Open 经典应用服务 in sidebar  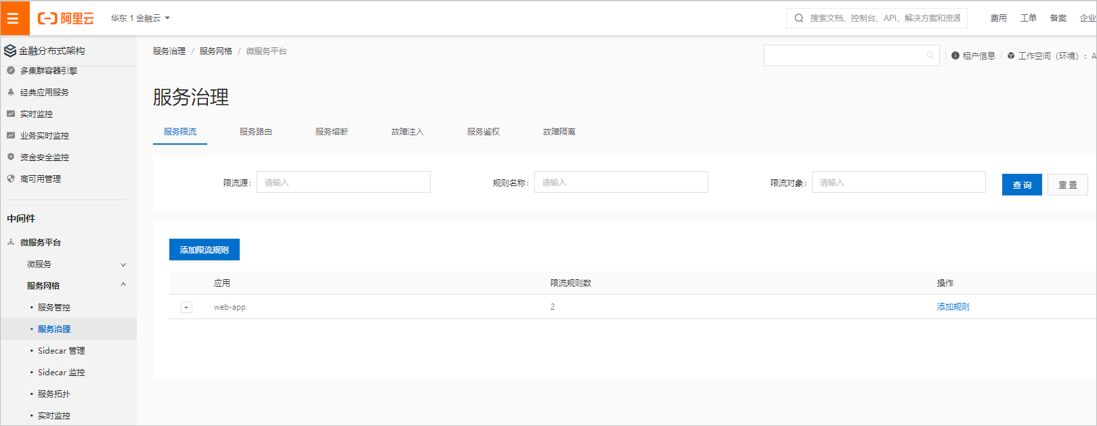pos(45,93)
